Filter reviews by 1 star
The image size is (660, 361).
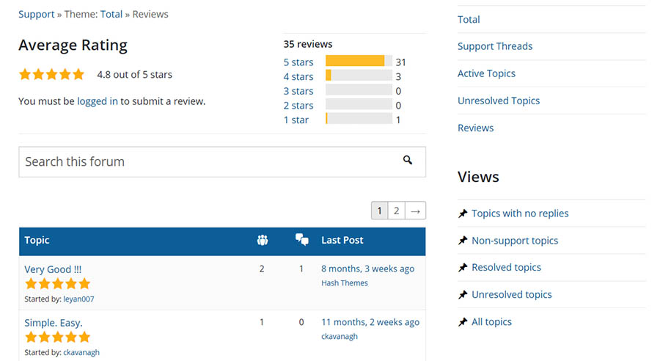[296, 120]
